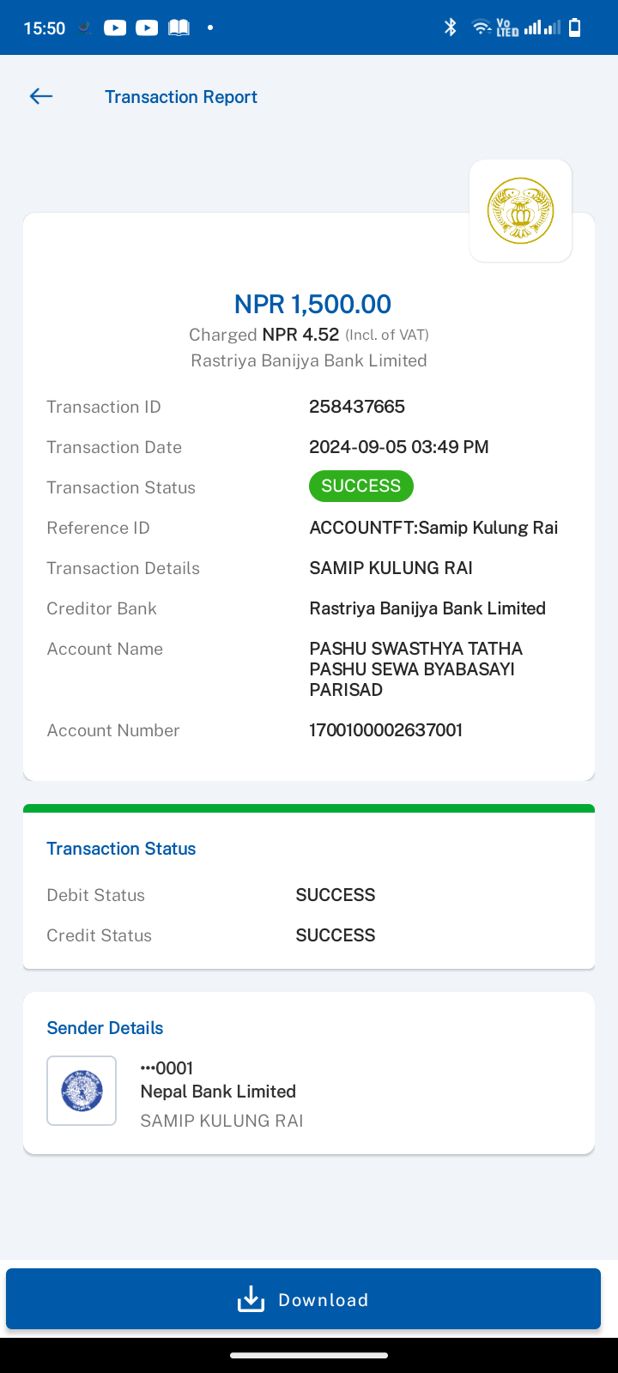Tap first YouTube notification icon

pyautogui.click(x=115, y=27)
